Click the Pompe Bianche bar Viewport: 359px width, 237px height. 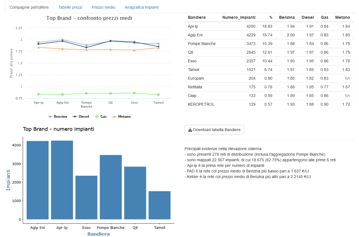coord(111,187)
